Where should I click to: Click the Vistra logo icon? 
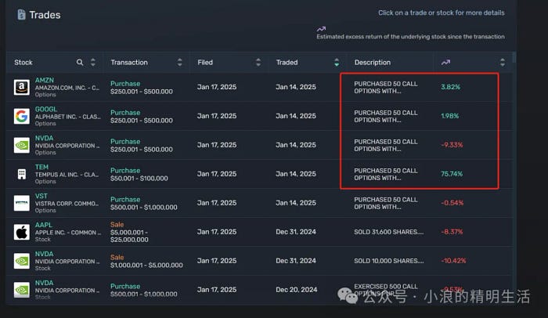point(22,203)
